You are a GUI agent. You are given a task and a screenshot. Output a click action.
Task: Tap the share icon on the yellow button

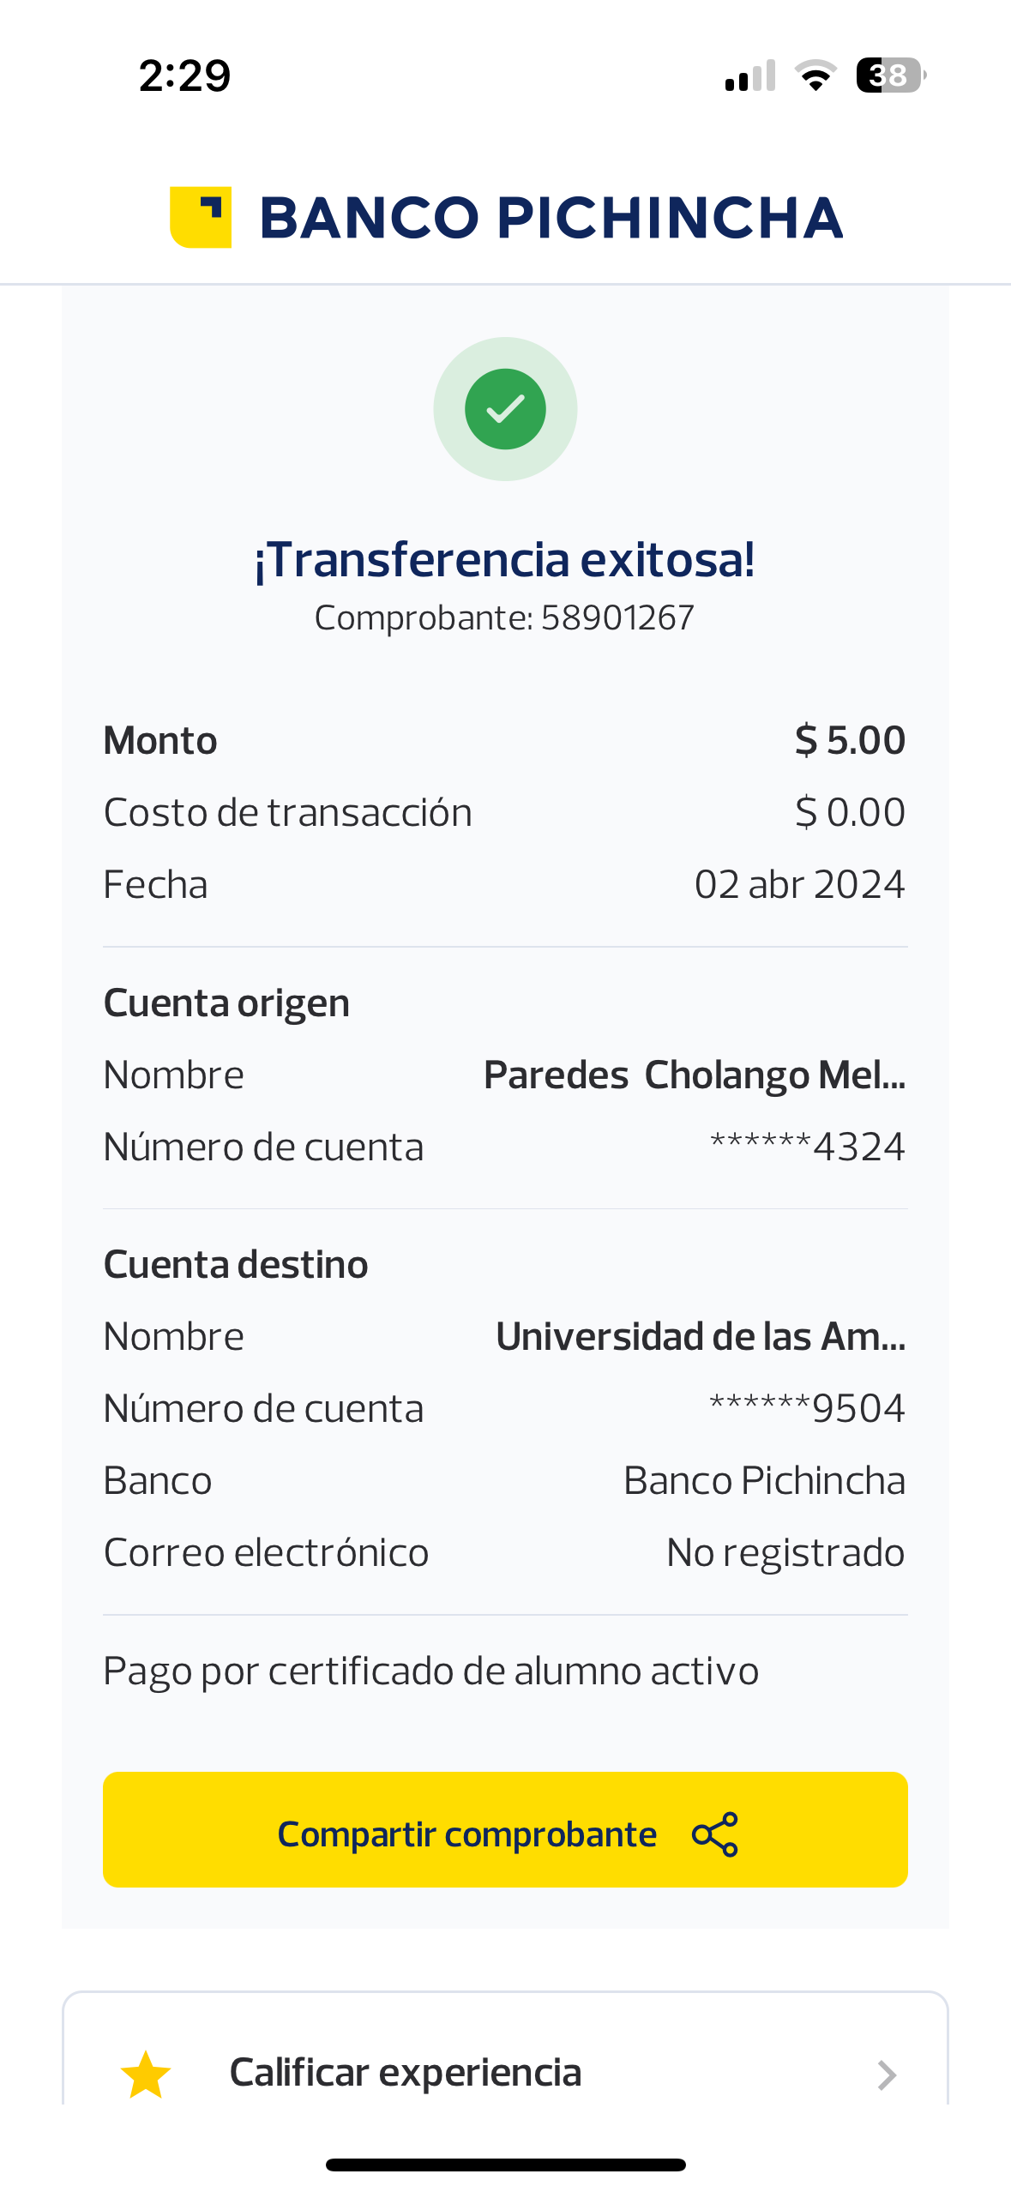(714, 1834)
